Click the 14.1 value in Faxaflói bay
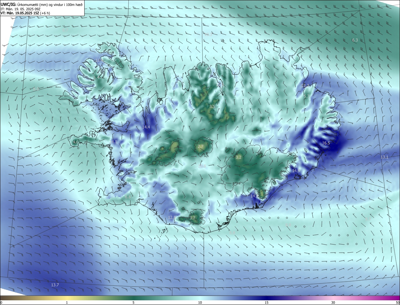 (x=113, y=142)
